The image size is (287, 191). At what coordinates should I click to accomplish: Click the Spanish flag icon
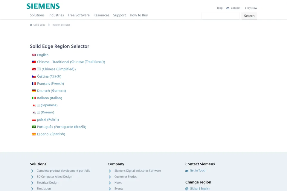pos(34,134)
